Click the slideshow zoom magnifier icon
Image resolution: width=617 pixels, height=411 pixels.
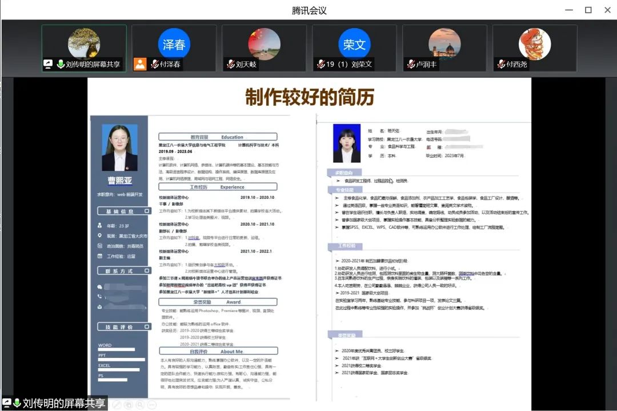point(141,405)
